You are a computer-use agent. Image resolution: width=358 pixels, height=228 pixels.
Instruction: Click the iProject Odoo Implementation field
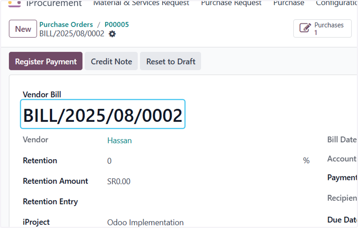(x=145, y=223)
